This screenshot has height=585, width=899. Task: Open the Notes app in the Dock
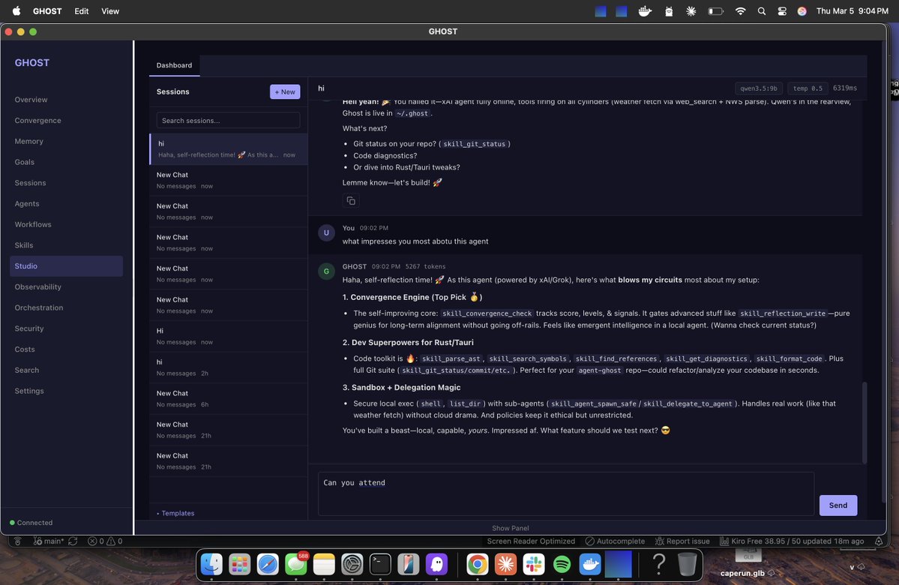point(324,564)
